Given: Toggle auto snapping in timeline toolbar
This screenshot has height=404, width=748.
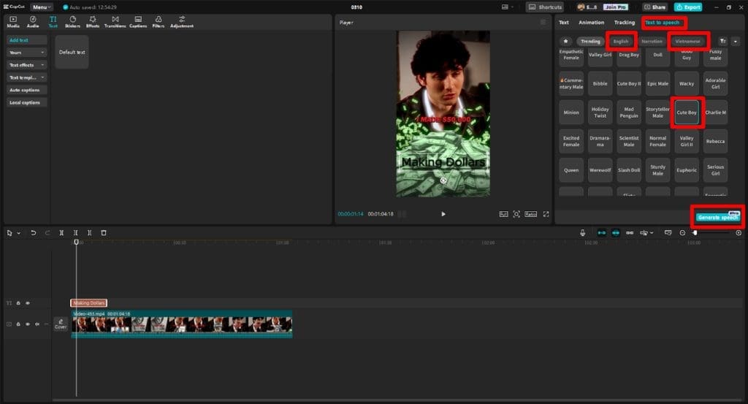Looking at the screenshot, I should click(616, 233).
